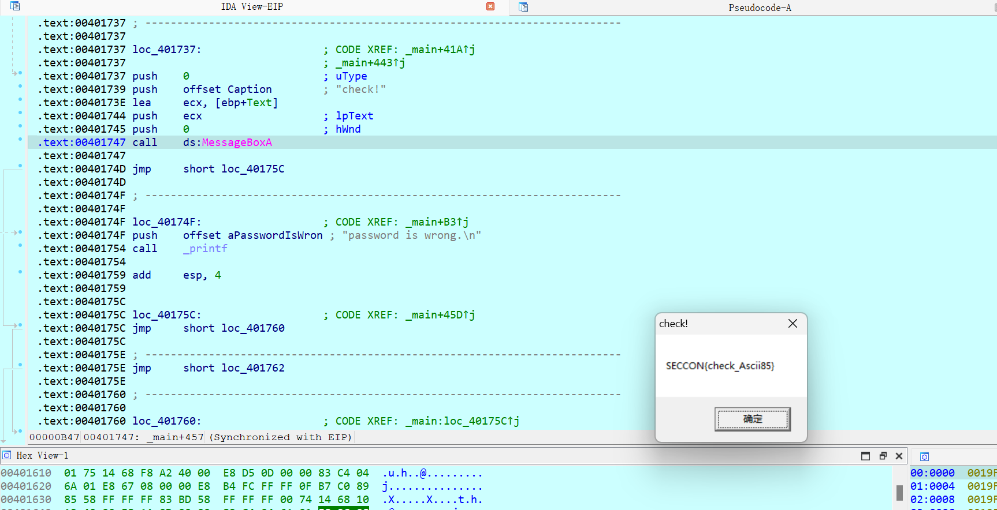Close the check! message box with the X
997x510 pixels.
[793, 324]
